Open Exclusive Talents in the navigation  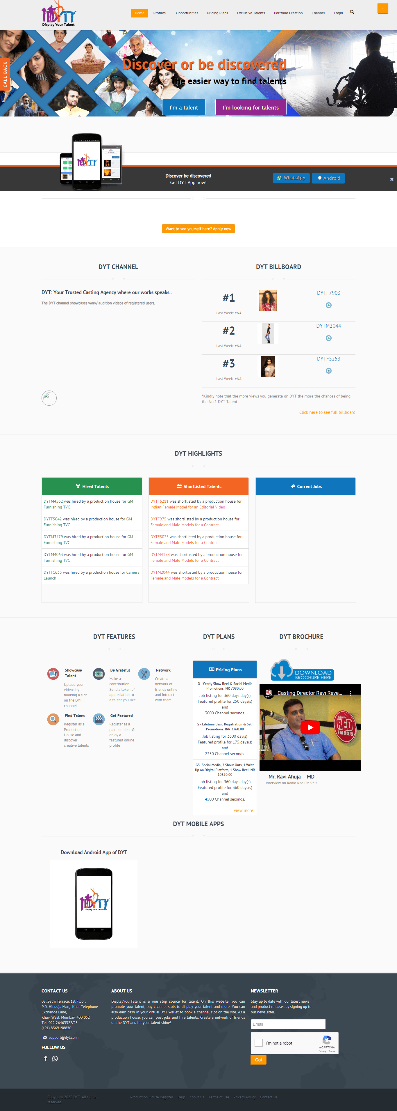point(251,13)
